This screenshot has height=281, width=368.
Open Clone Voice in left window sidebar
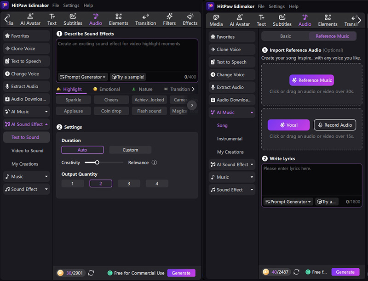coord(27,49)
